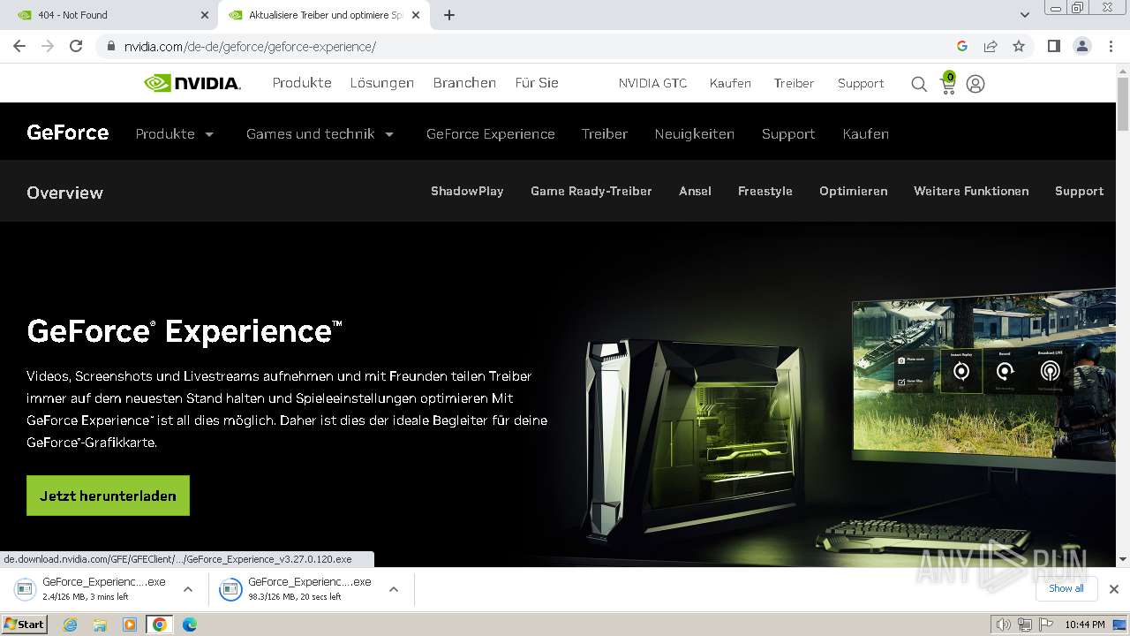Jump to the Game Ready-Treiber section
Viewport: 1130px width, 636px height.
pos(591,191)
